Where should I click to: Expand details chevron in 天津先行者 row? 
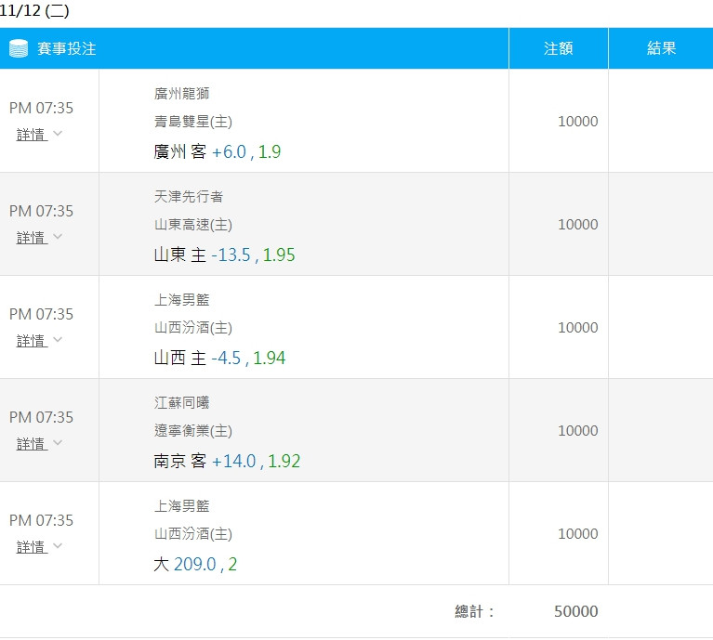pyautogui.click(x=58, y=237)
